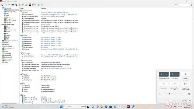Expand the Хранение данных tree node

tap(1, 48)
